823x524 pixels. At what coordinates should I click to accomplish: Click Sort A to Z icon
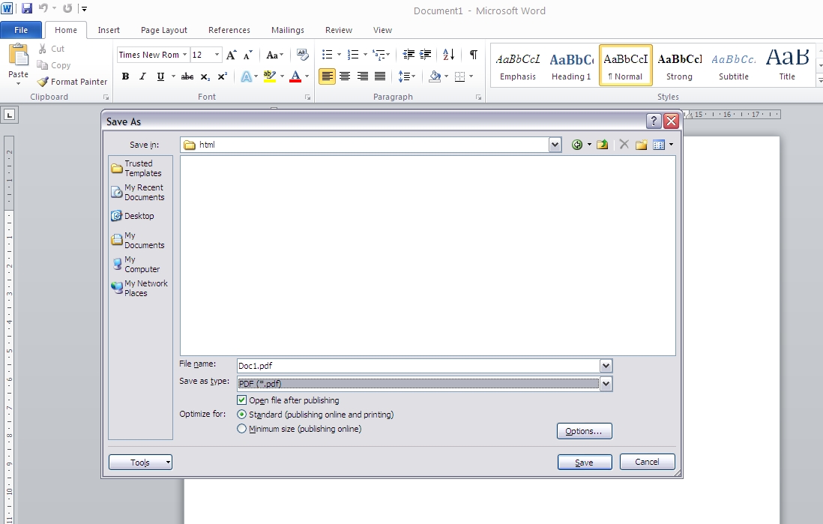449,55
